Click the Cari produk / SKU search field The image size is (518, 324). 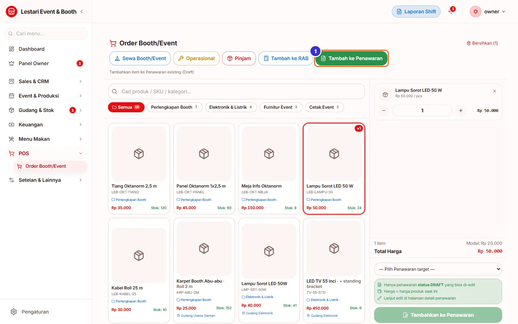[236, 91]
